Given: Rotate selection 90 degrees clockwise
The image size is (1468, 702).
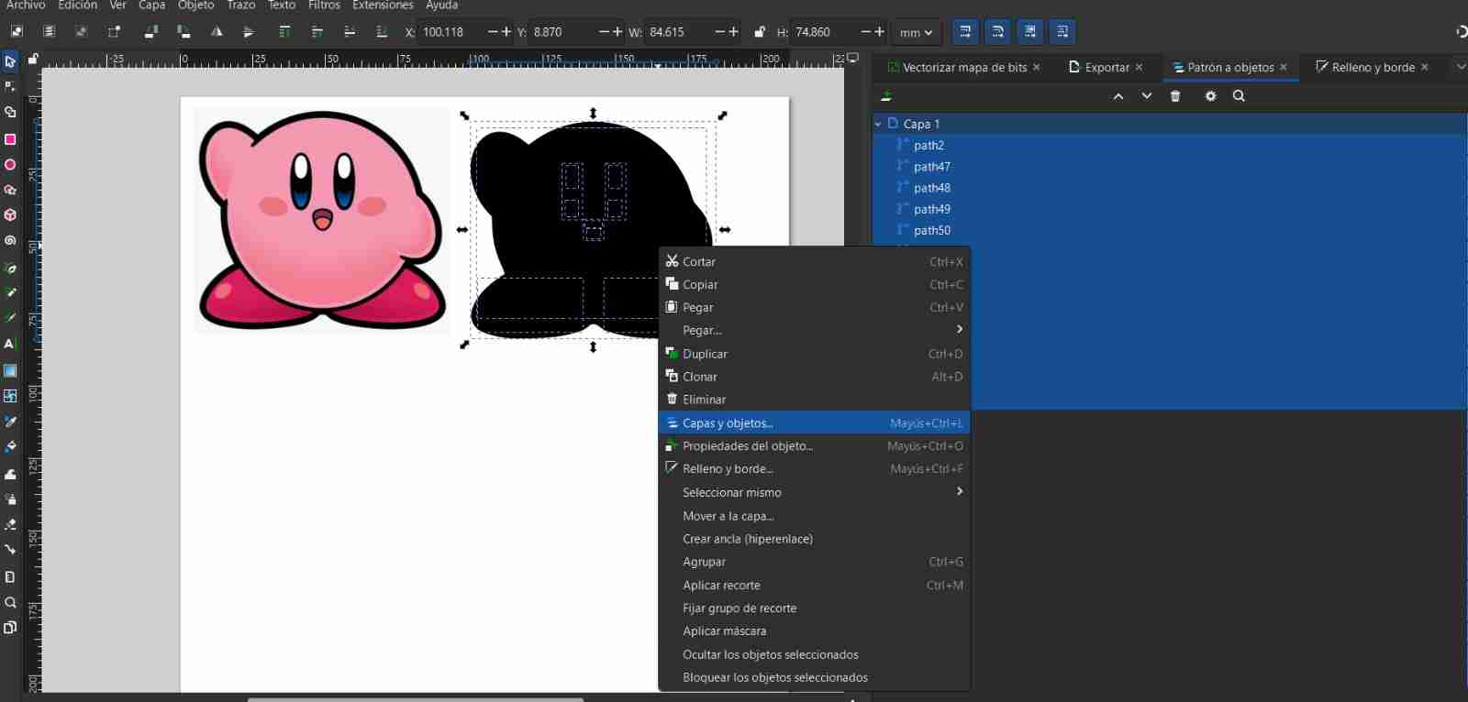Looking at the screenshot, I should pos(183,32).
